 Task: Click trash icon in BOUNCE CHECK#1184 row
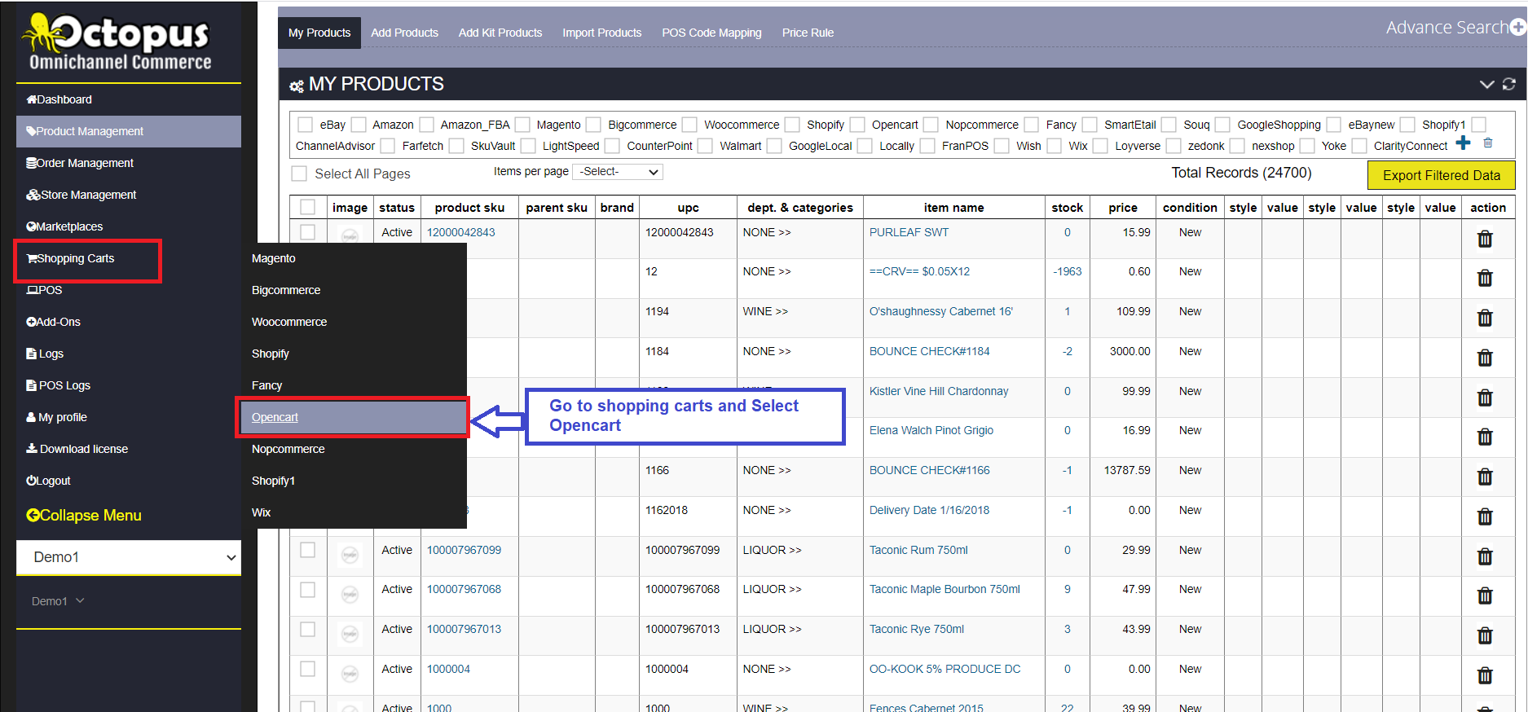[1485, 358]
